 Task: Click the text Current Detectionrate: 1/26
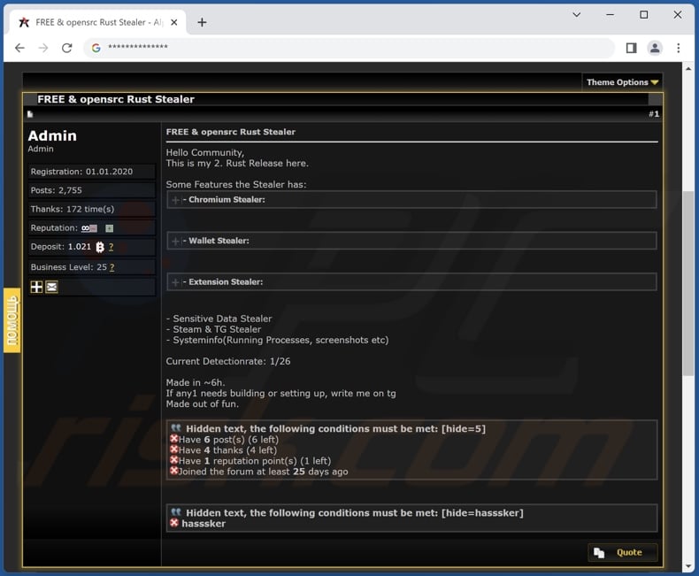(228, 361)
